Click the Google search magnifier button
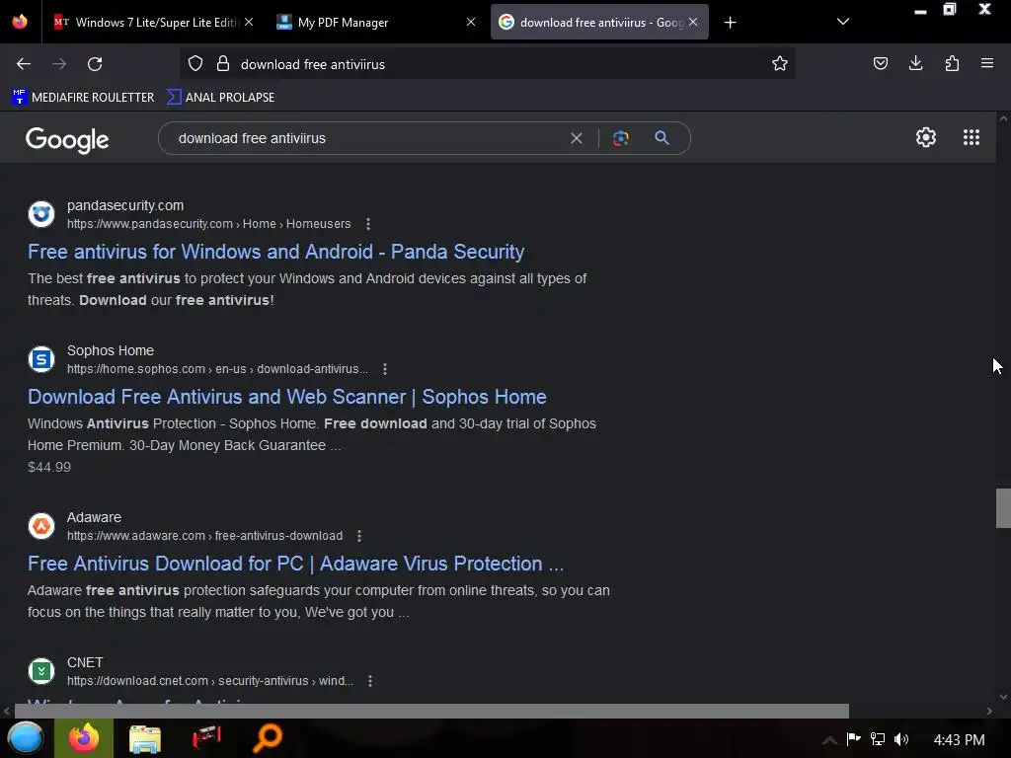Viewport: 1011px width, 758px height. (661, 138)
